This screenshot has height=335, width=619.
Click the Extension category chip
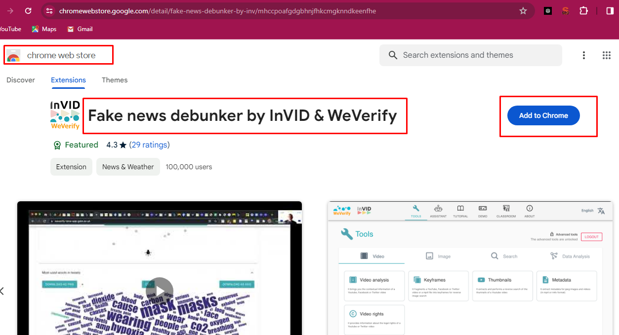coord(71,167)
